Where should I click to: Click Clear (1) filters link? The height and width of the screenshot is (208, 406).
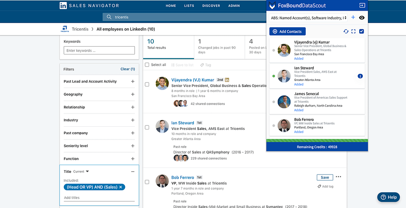(128, 69)
